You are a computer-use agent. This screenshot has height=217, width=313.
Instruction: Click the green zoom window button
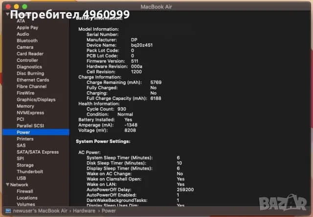pyautogui.click(x=24, y=6)
